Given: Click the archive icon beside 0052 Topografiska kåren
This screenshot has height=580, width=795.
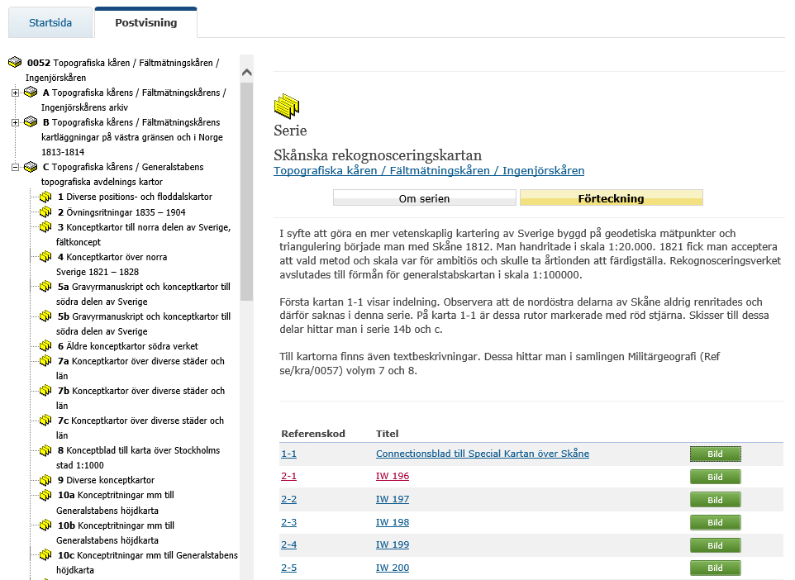Looking at the screenshot, I should point(15,62).
